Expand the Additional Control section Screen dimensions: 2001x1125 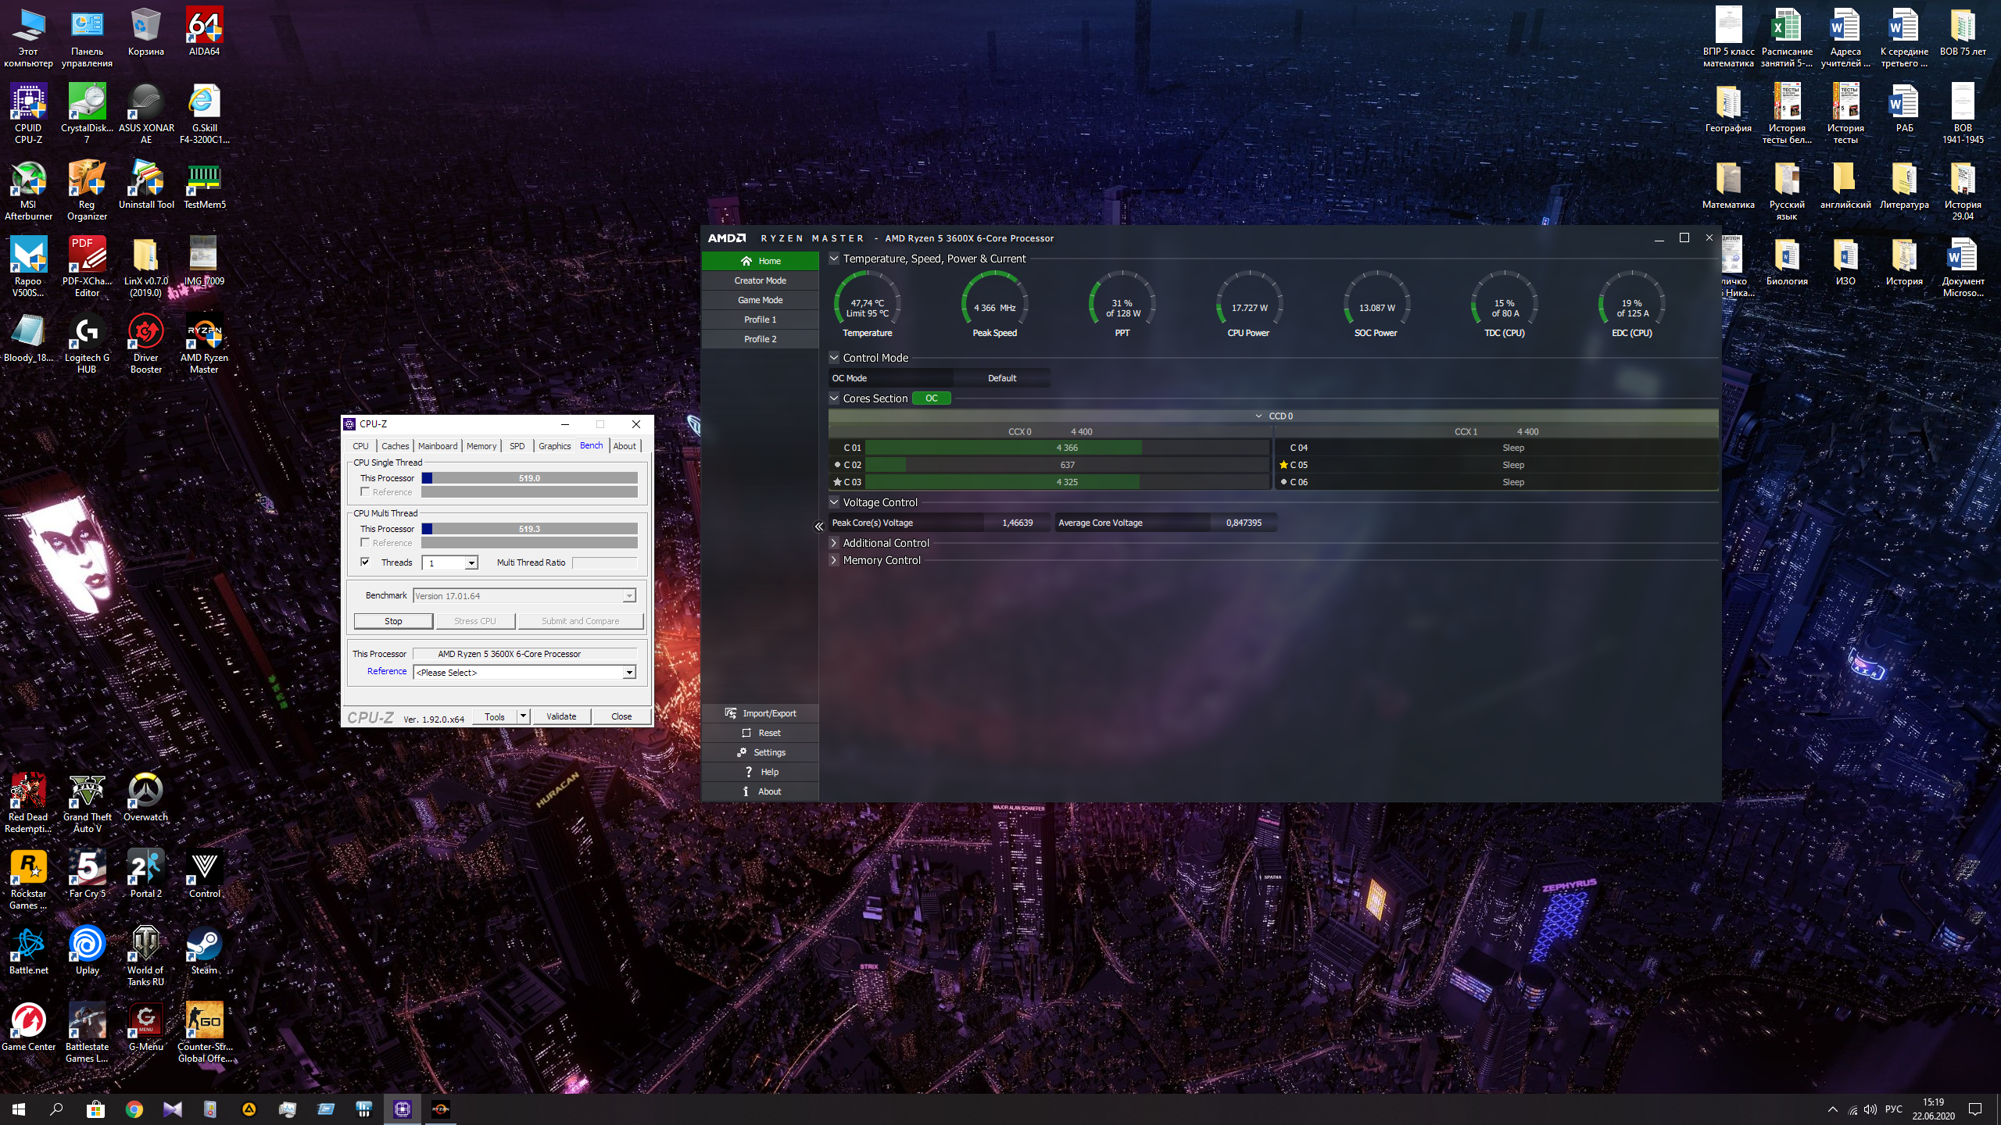[834, 543]
